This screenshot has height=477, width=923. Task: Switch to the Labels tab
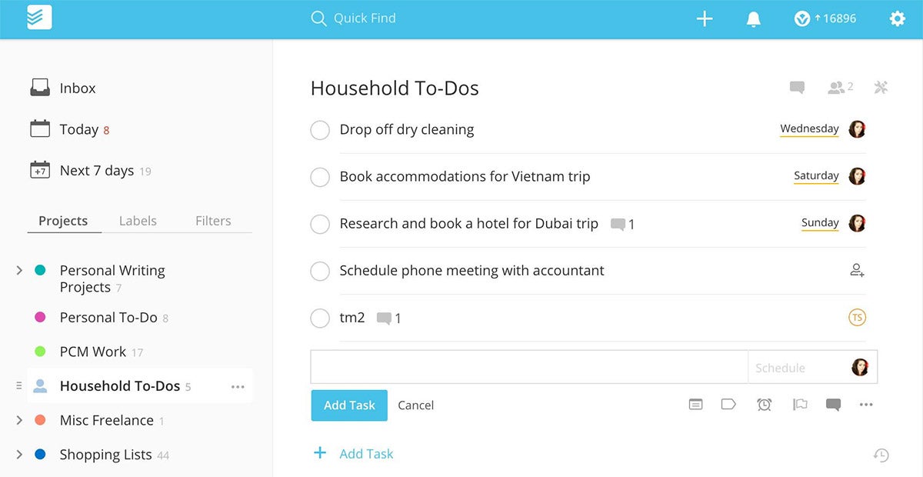138,221
